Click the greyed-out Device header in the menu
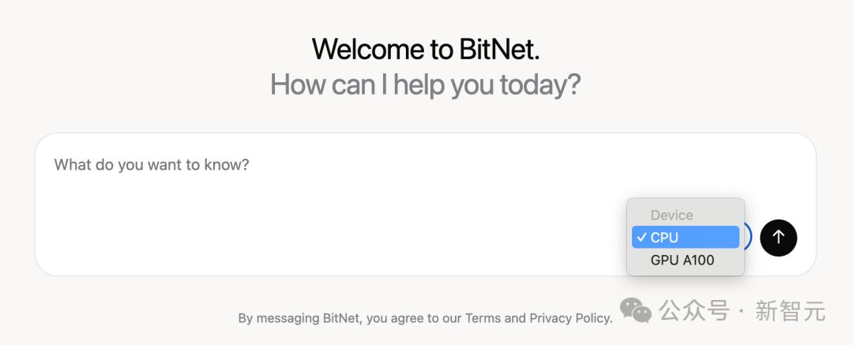The width and height of the screenshot is (853, 345). [x=672, y=215]
